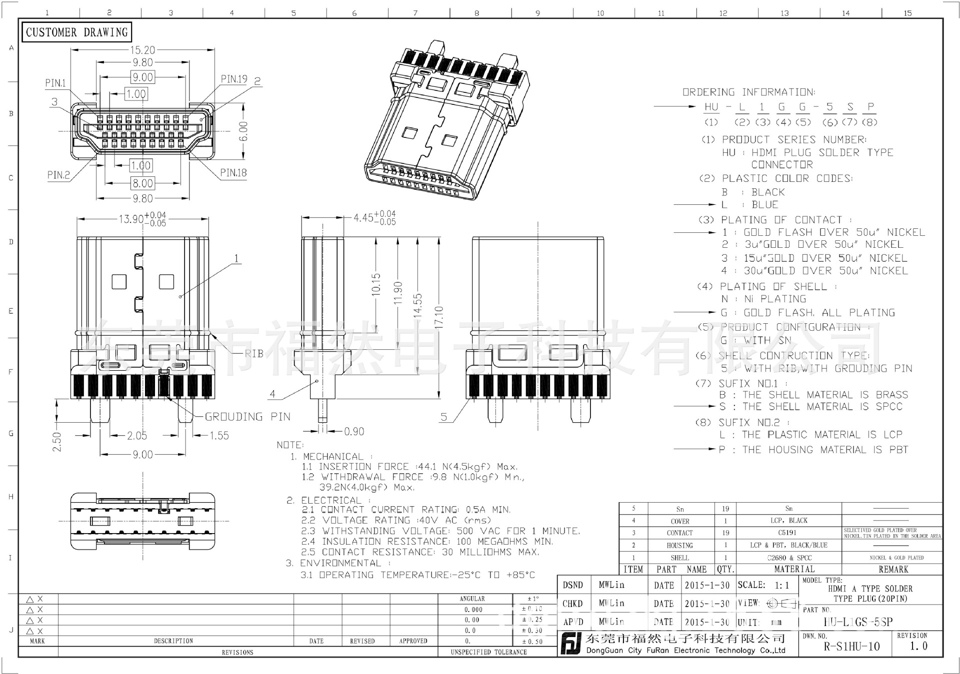
Task: Click the SCALE 1:1 button field
Action: coord(768,584)
